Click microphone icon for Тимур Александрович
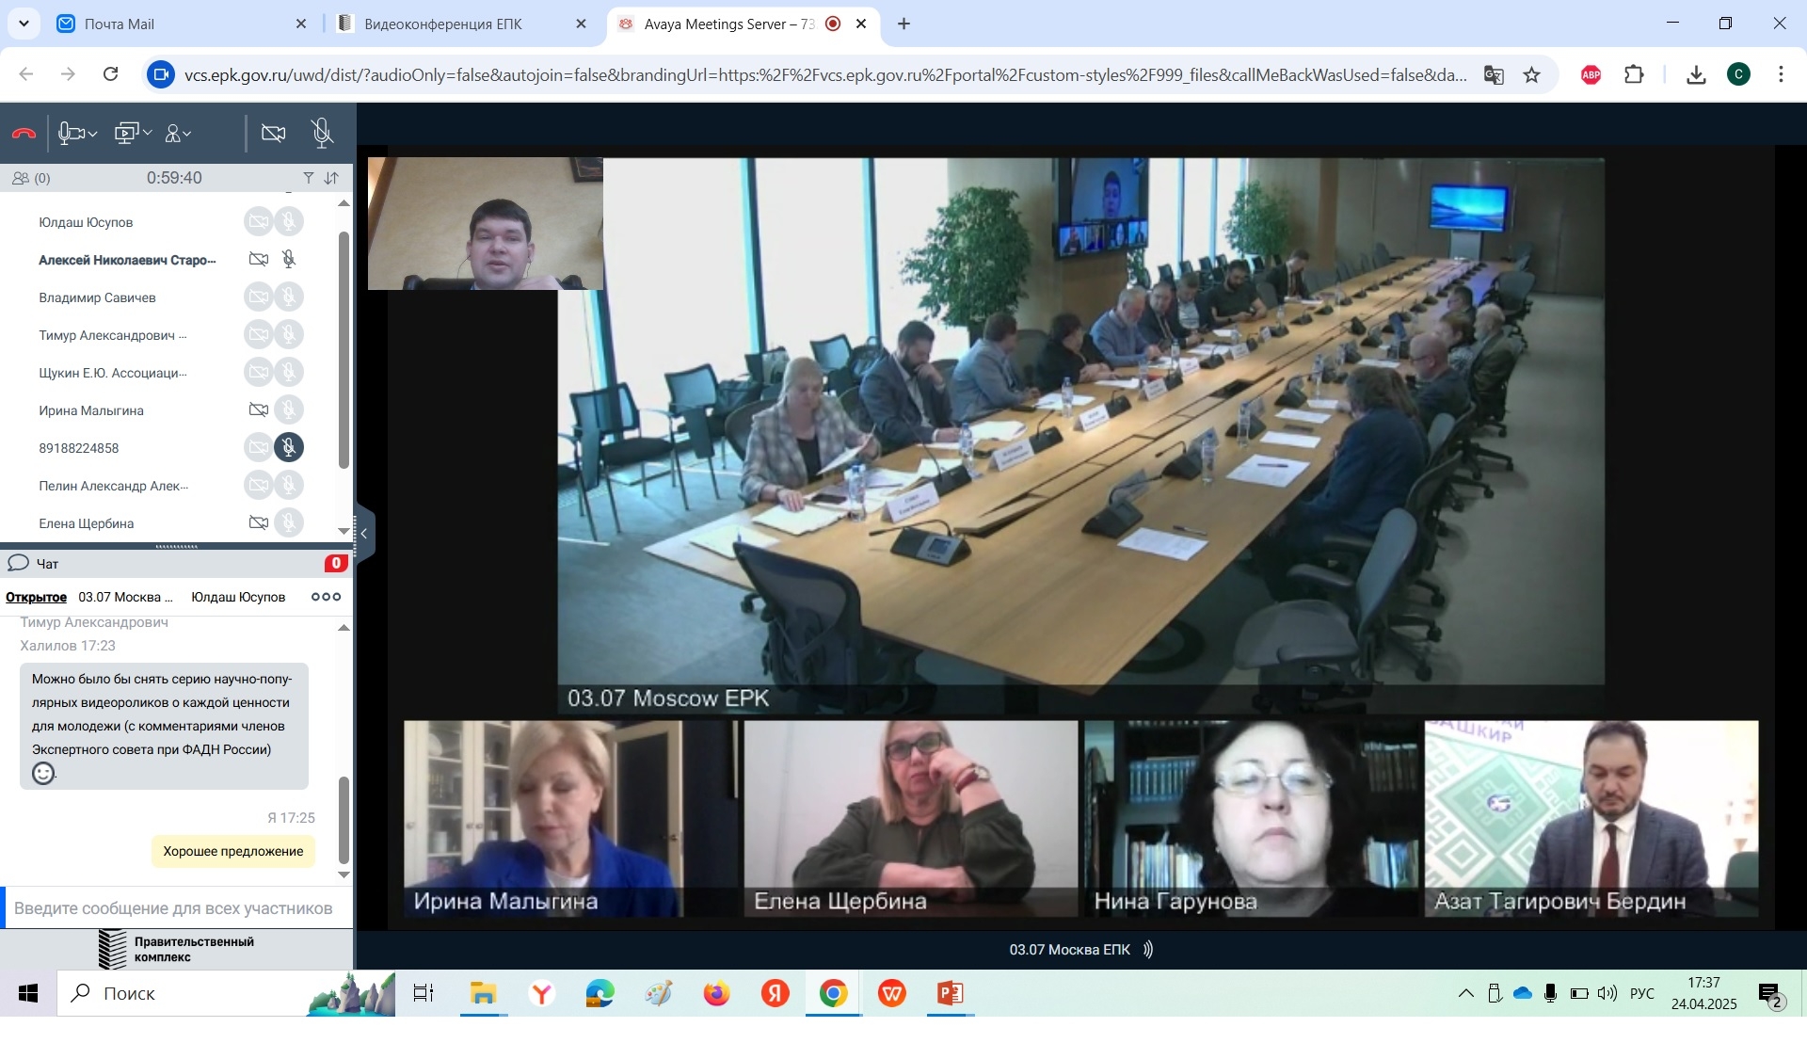This screenshot has width=1807, height=1043. coord(289,334)
